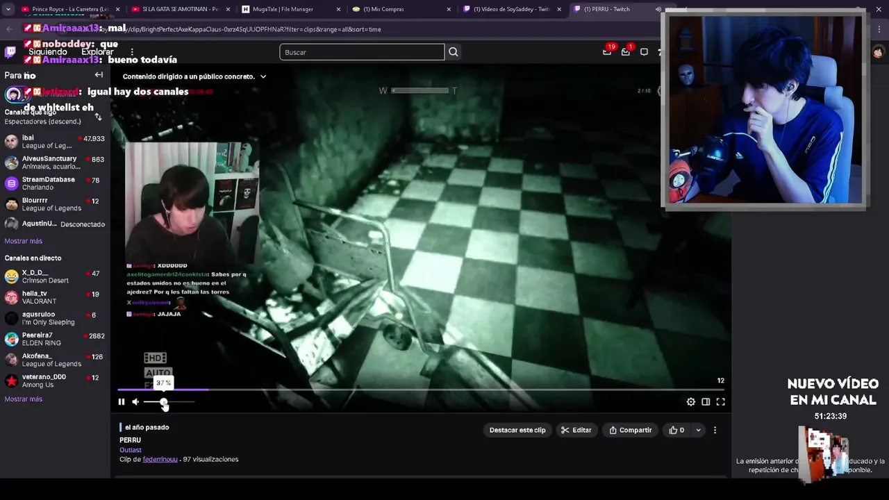Go to Twitch home via logo
The image size is (889, 500).
pos(10,52)
